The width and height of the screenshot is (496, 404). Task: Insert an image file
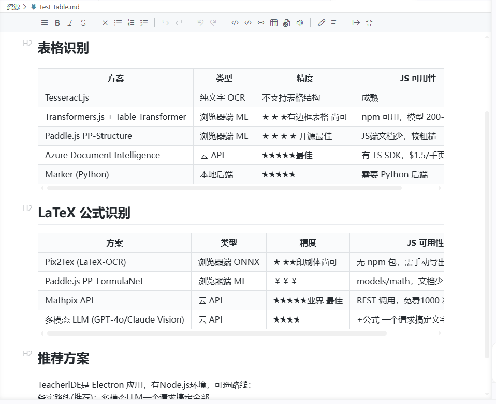[287, 23]
